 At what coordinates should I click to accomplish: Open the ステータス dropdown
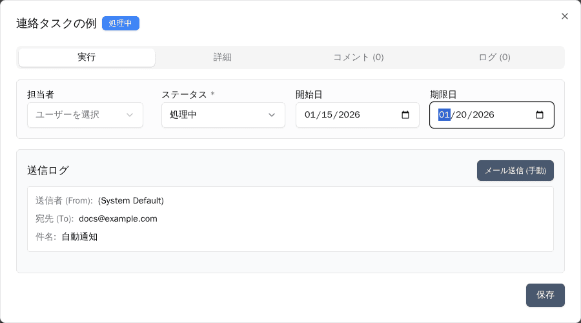223,115
